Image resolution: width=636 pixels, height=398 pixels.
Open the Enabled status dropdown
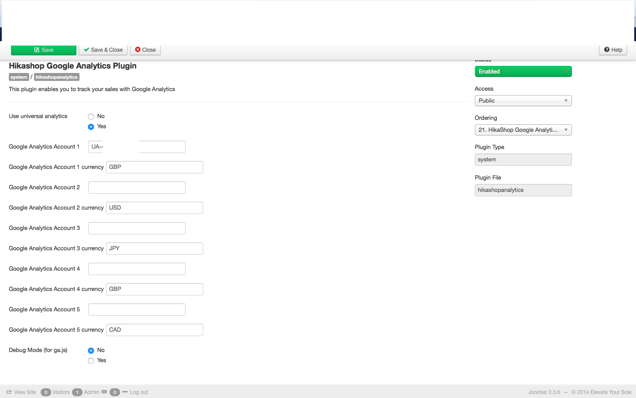[523, 72]
